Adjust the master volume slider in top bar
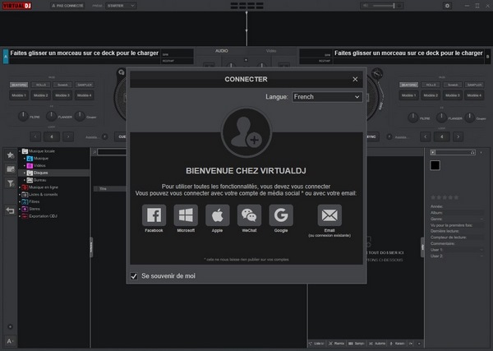The image size is (493, 351). pyautogui.click(x=383, y=6)
